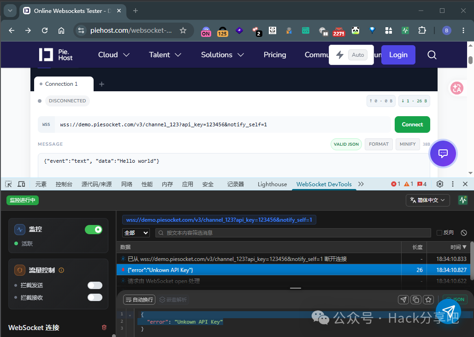Enable the 拦截接收 intercept receive switch
474x337 pixels.
[95, 297]
